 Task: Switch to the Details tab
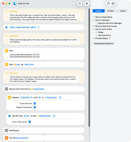click(99, 11)
